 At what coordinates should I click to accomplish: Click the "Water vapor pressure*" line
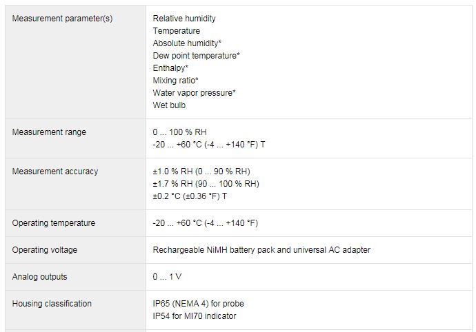[x=194, y=93]
